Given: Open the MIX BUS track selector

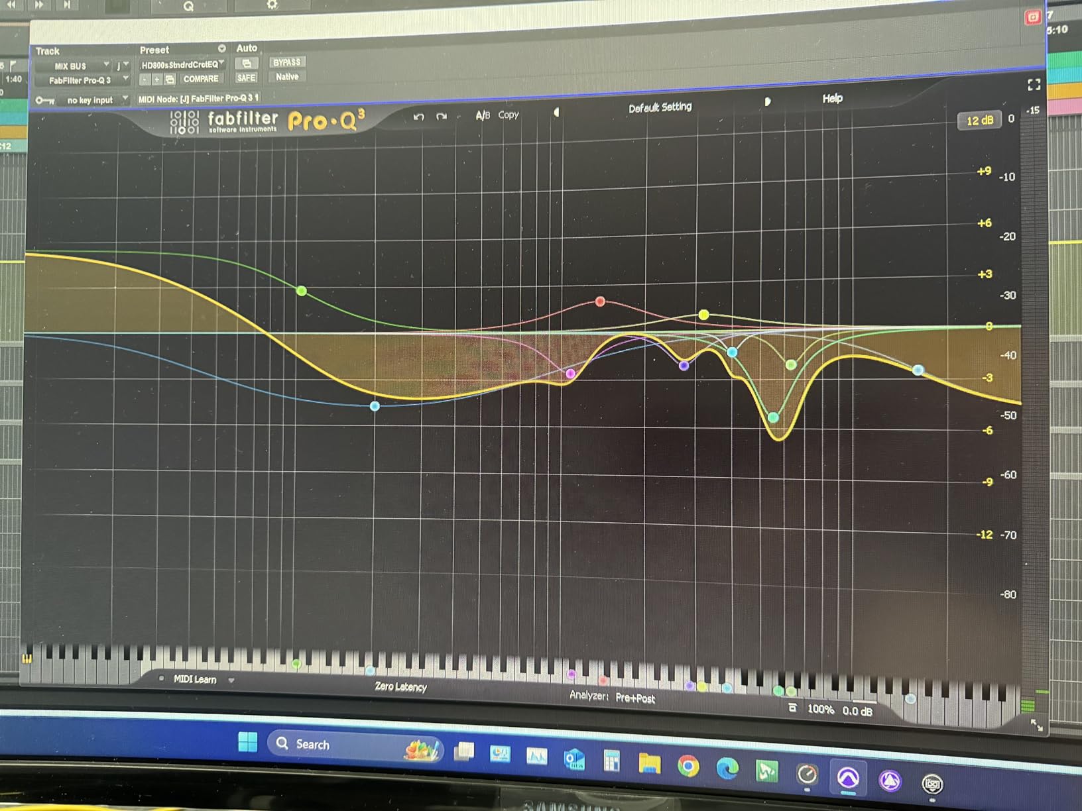Looking at the screenshot, I should (73, 66).
